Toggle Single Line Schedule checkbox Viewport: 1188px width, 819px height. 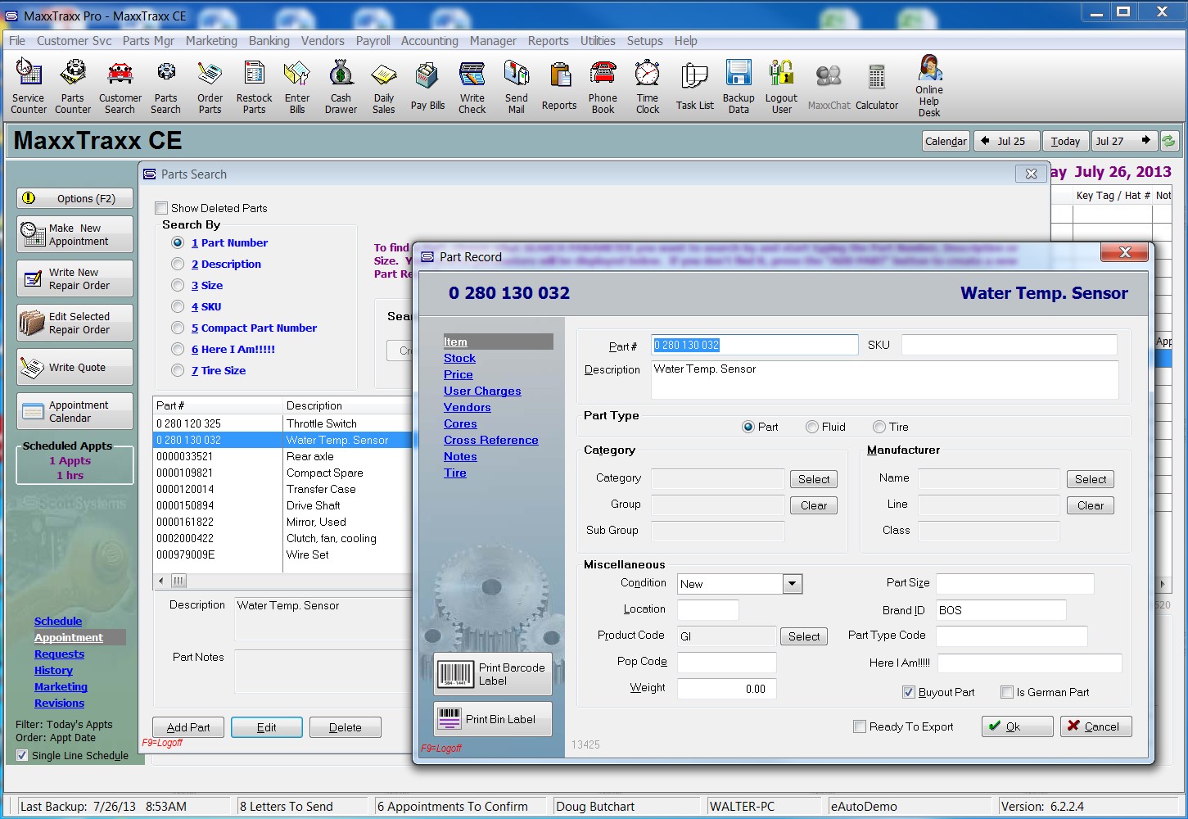22,755
